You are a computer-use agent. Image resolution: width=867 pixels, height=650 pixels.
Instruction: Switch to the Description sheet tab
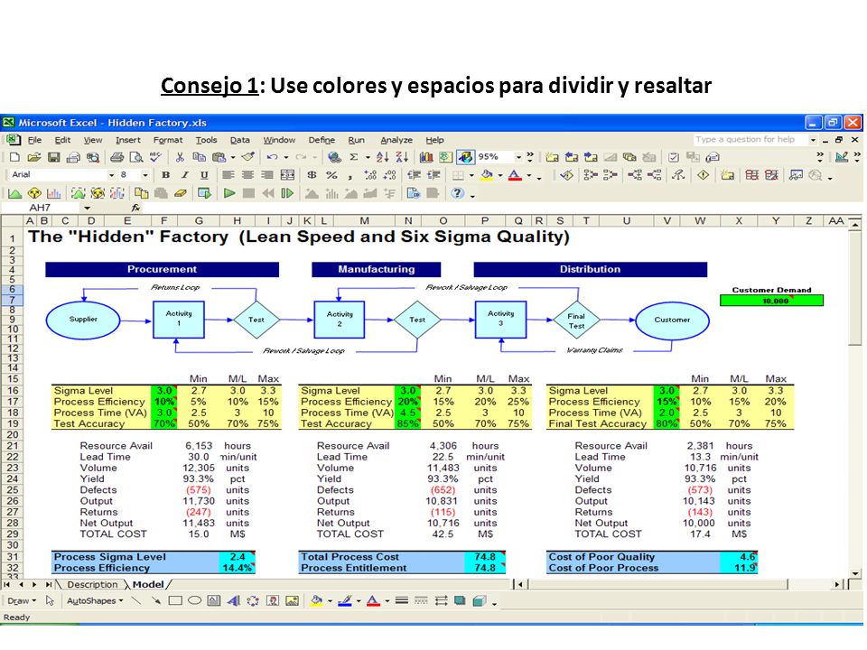coord(92,584)
